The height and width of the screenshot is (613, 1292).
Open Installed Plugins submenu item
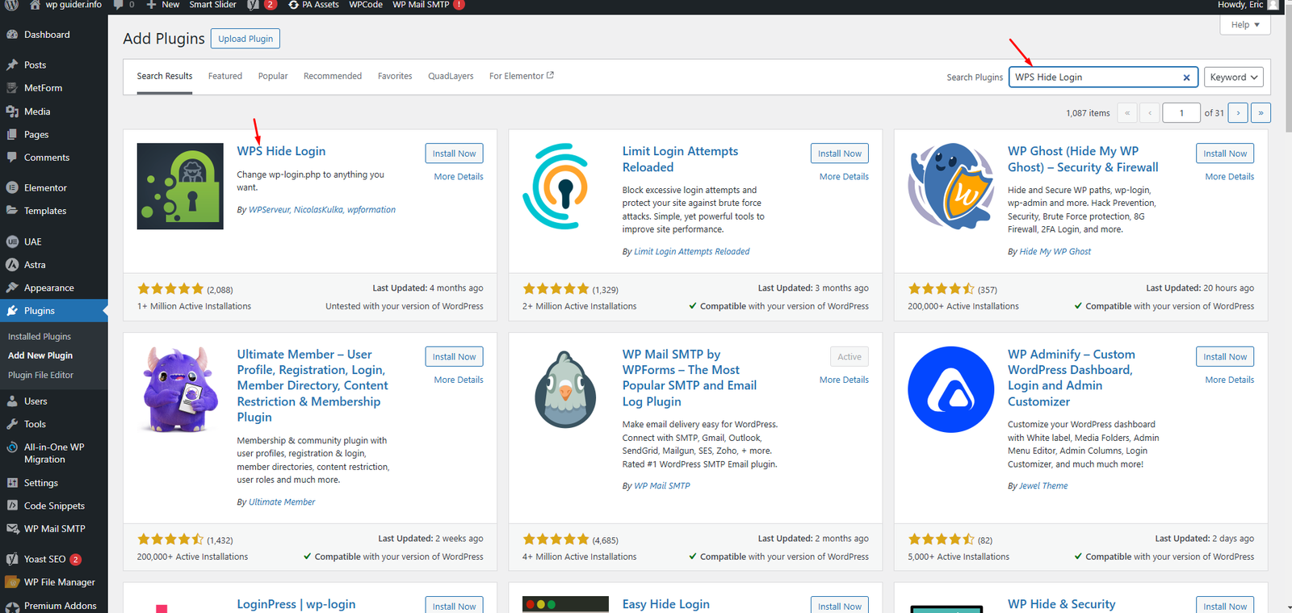[x=40, y=337]
